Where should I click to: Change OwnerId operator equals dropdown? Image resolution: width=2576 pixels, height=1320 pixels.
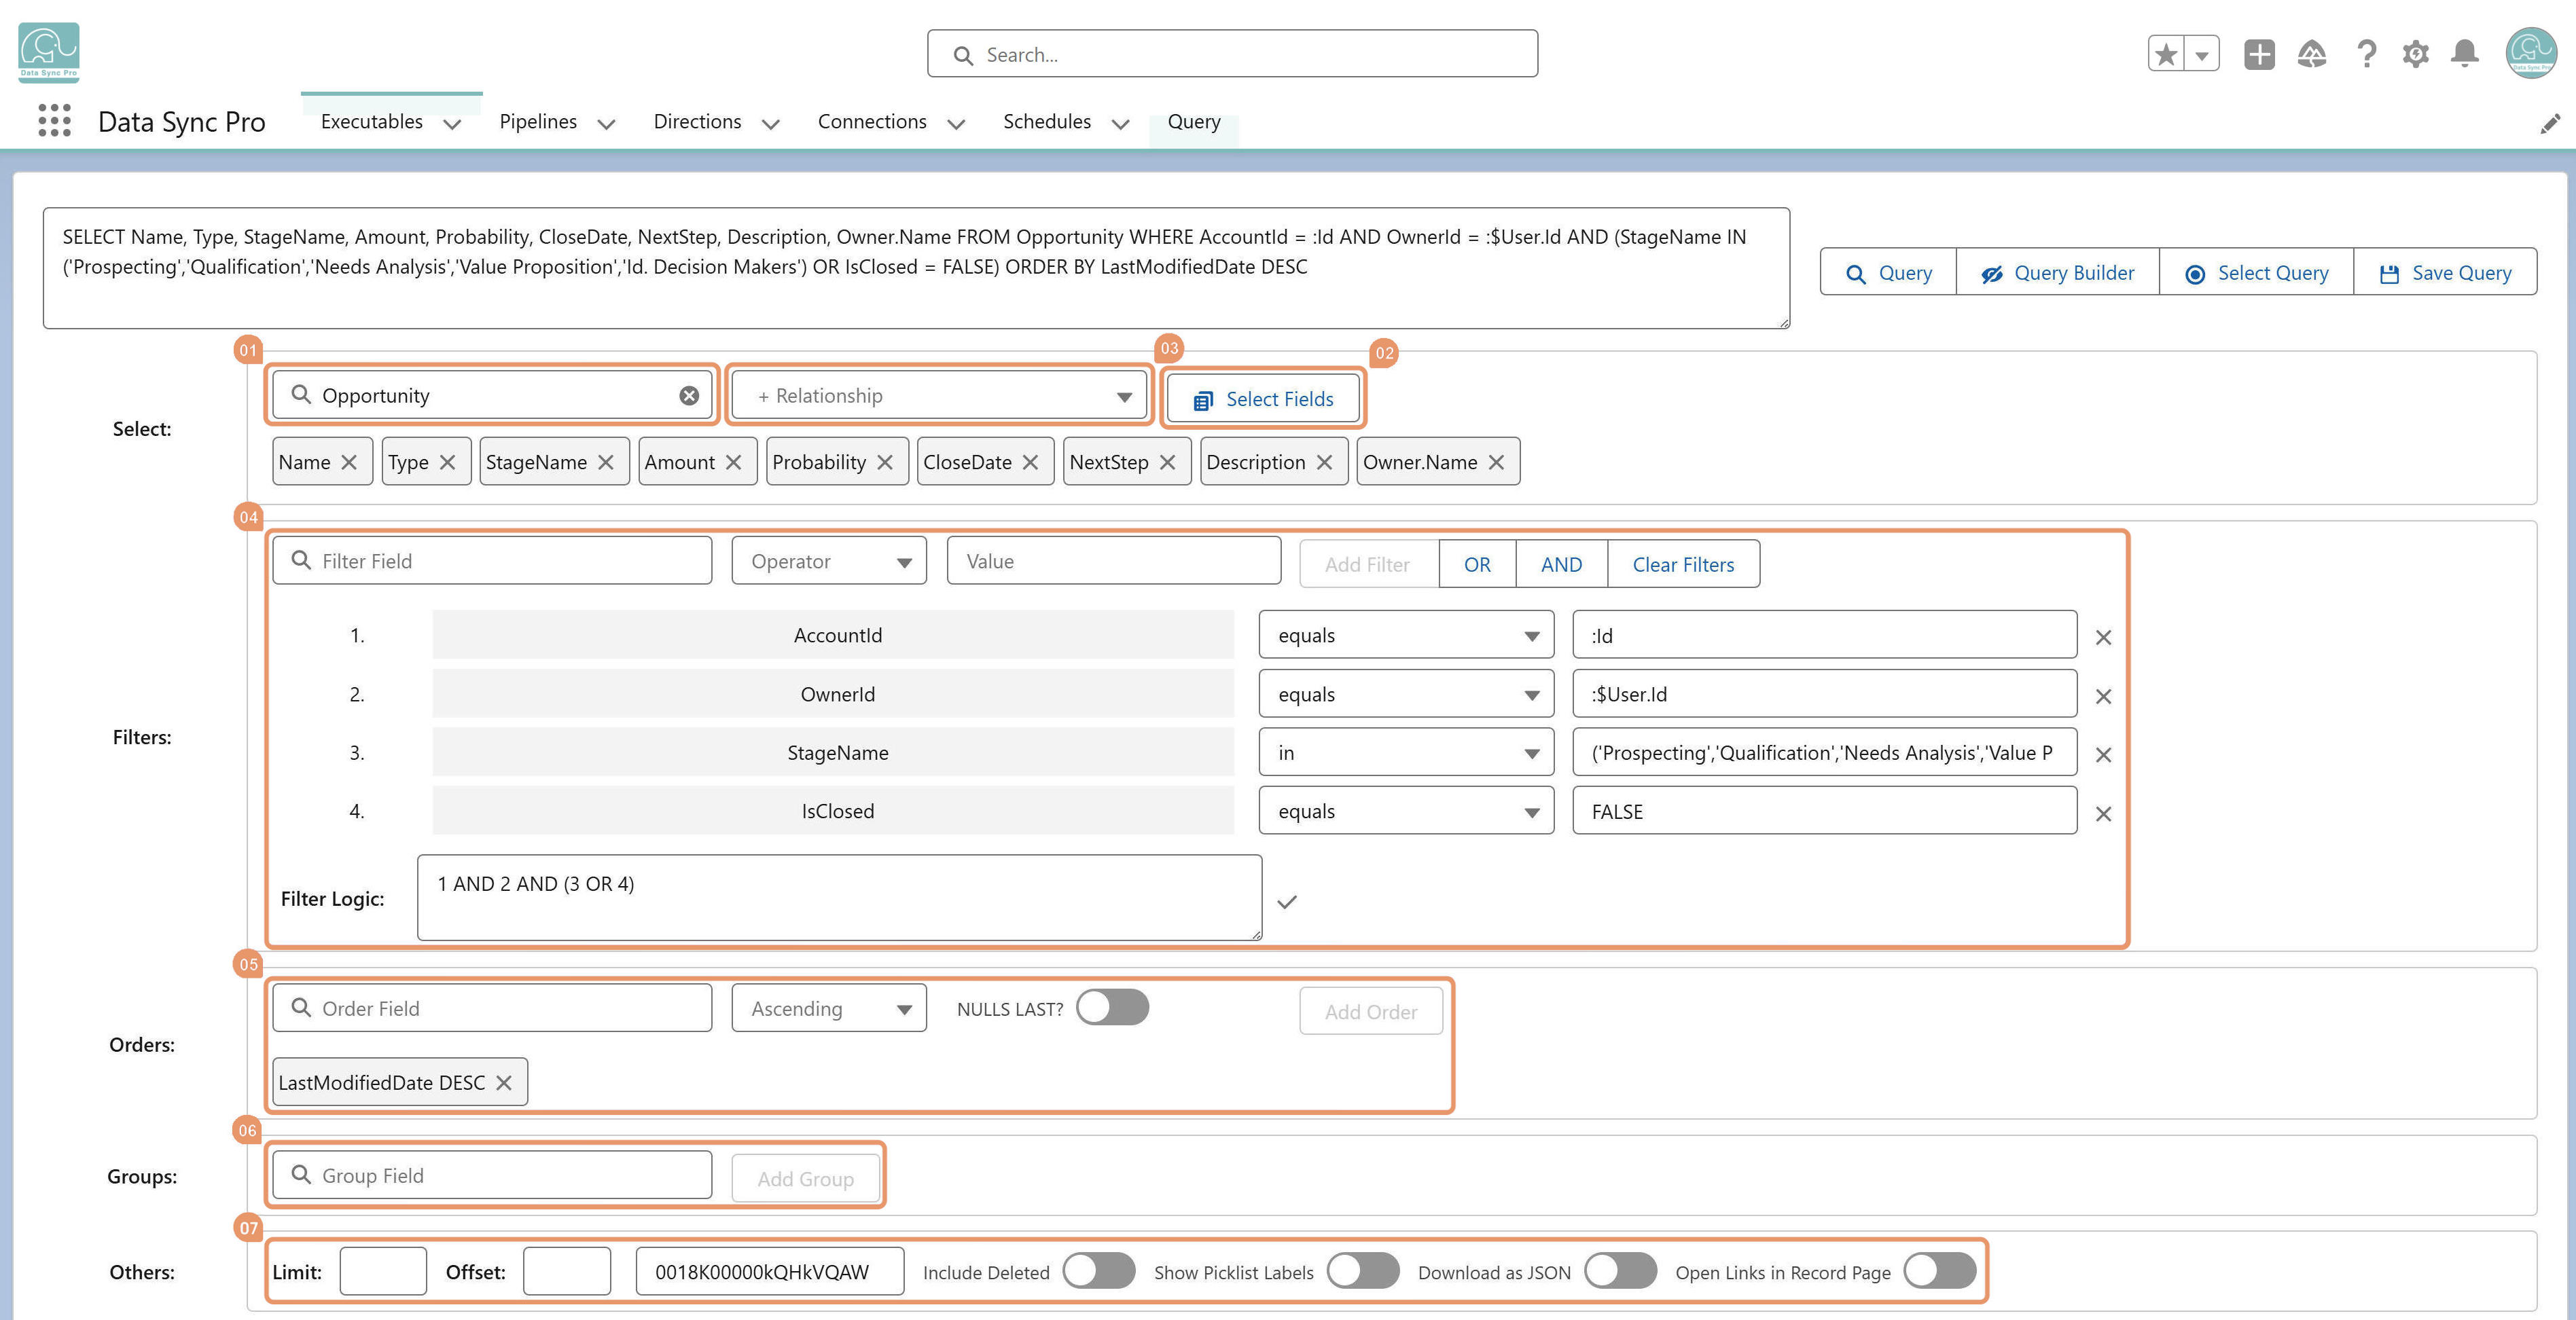[1406, 695]
